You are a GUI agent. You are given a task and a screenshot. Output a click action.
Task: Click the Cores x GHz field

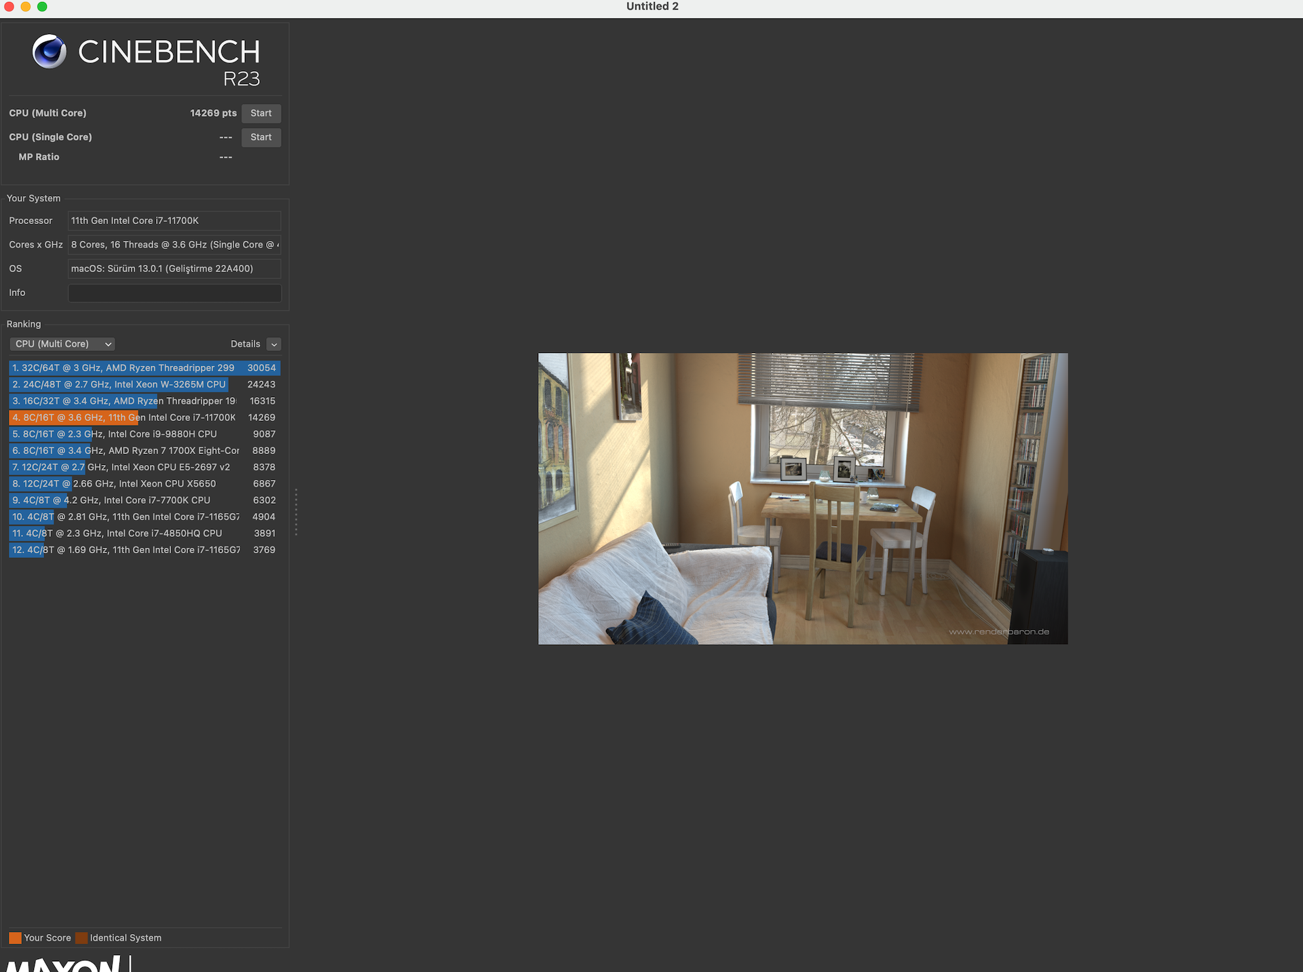coord(174,244)
